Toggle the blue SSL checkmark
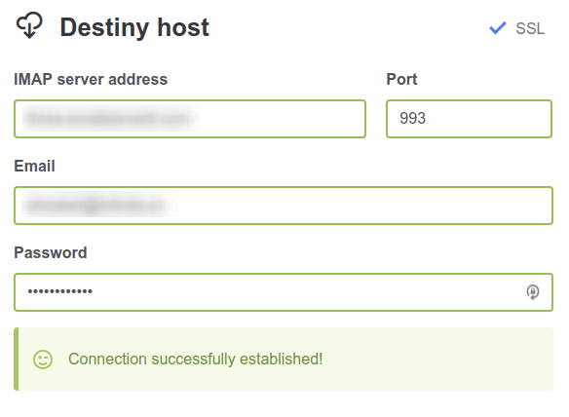 [498, 28]
